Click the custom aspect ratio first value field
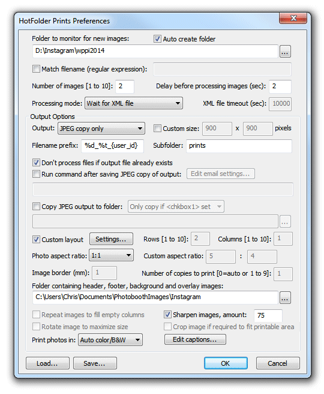The width and height of the screenshot is (324, 394). pos(221,256)
